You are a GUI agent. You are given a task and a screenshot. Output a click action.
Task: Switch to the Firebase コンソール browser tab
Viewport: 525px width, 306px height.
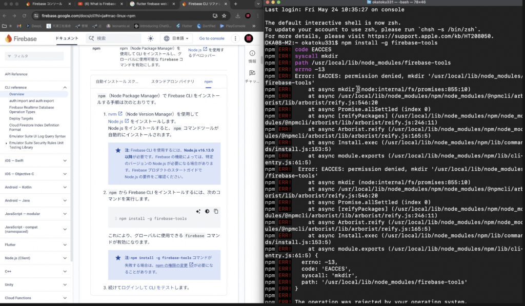(x=47, y=4)
